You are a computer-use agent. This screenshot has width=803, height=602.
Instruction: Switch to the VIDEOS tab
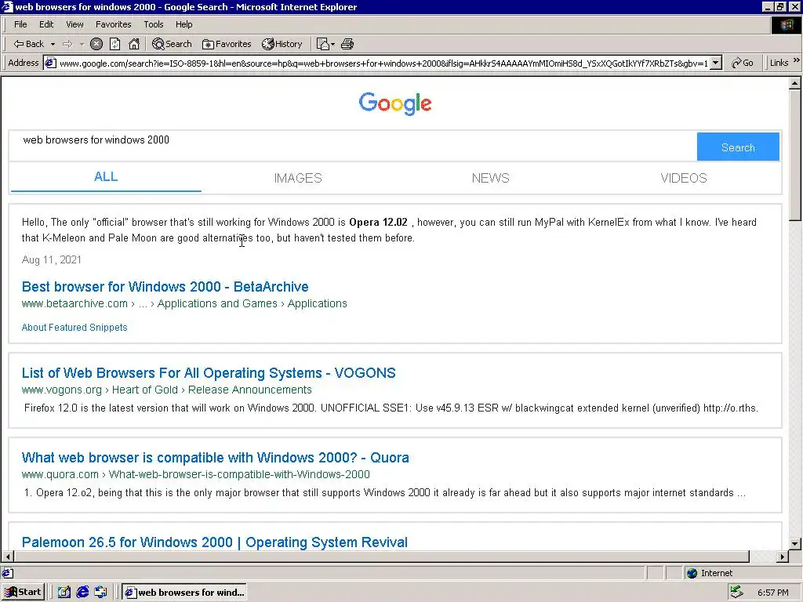[x=684, y=178]
